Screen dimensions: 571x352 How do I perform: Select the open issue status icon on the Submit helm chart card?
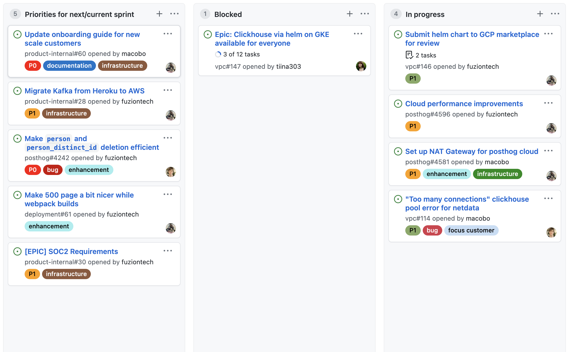coord(398,34)
